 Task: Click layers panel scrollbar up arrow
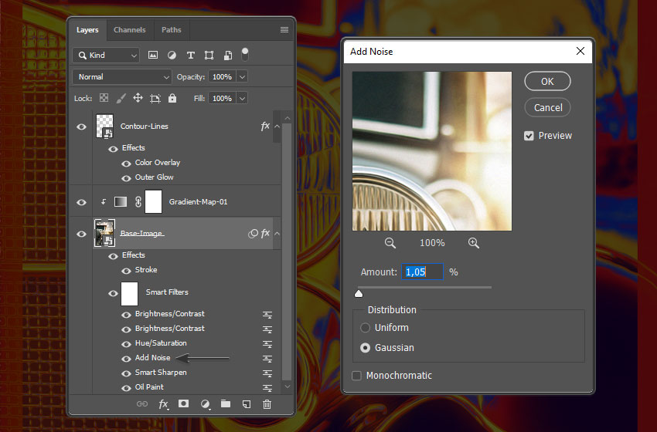[287, 118]
